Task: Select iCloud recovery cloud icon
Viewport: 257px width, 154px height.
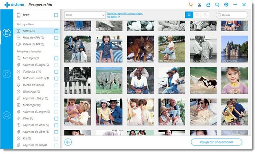Action: (7, 115)
